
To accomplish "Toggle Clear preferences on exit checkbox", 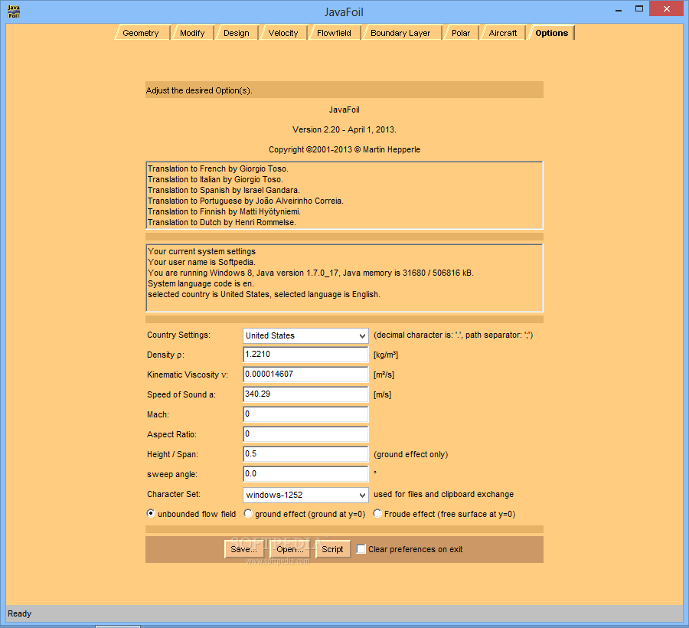I will tap(361, 549).
